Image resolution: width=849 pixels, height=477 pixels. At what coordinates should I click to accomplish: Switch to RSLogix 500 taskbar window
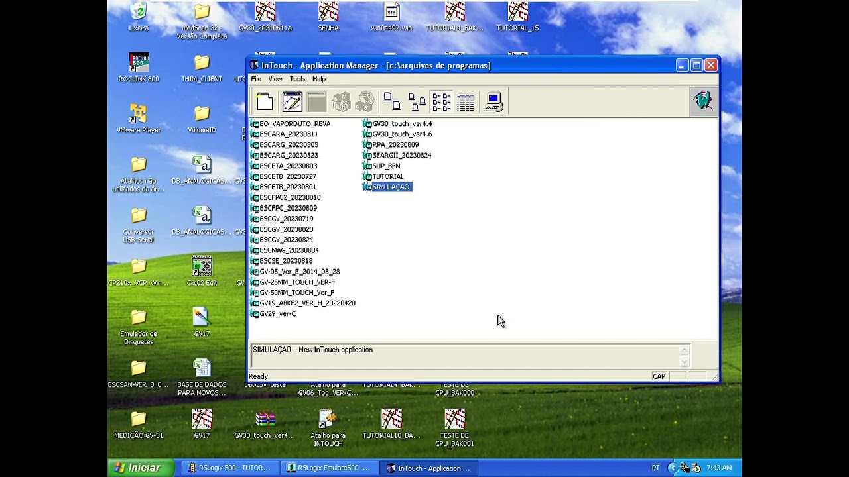click(x=229, y=468)
